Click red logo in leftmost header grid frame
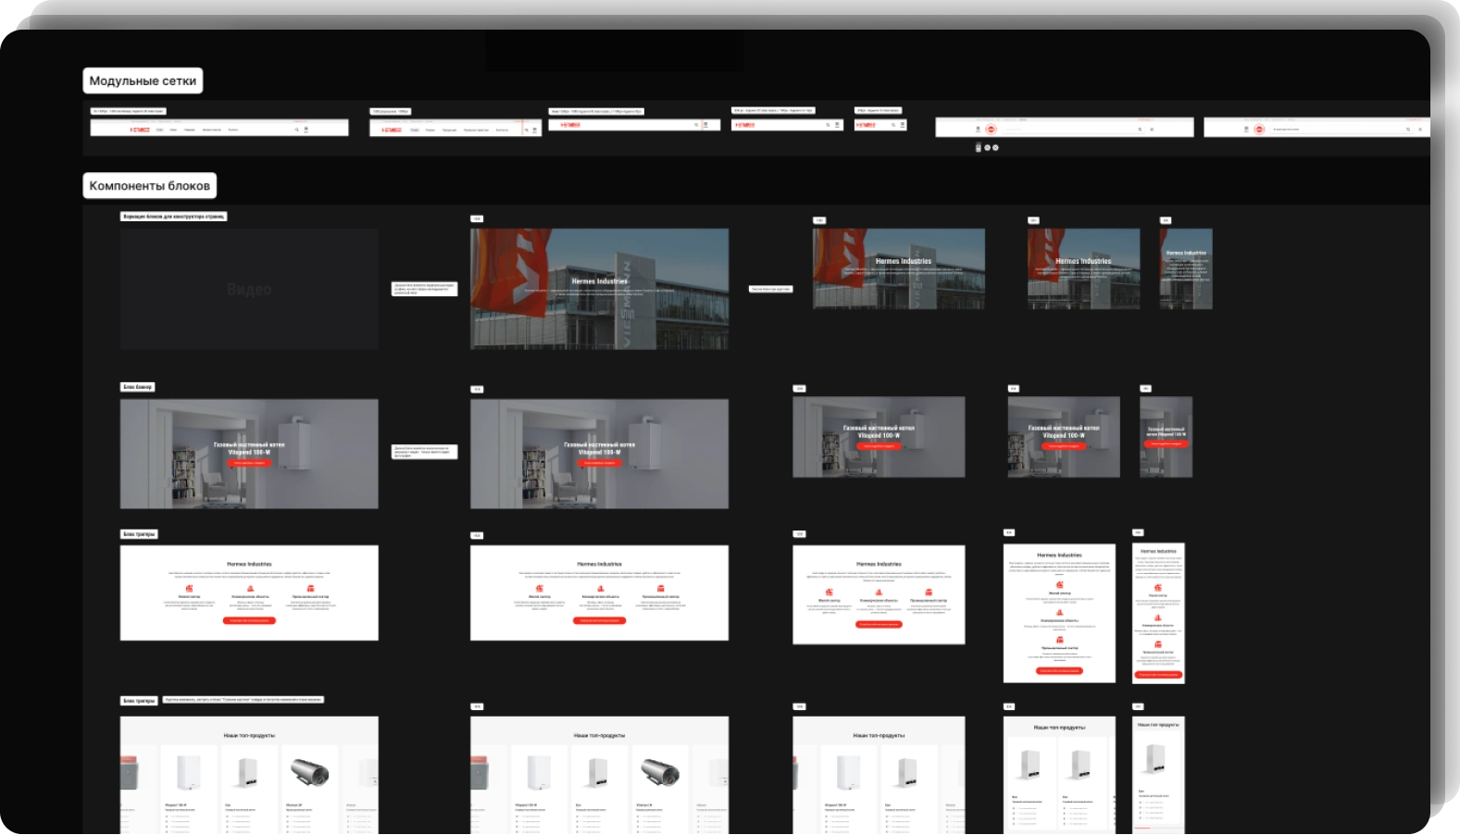The image size is (1460, 835). [140, 130]
